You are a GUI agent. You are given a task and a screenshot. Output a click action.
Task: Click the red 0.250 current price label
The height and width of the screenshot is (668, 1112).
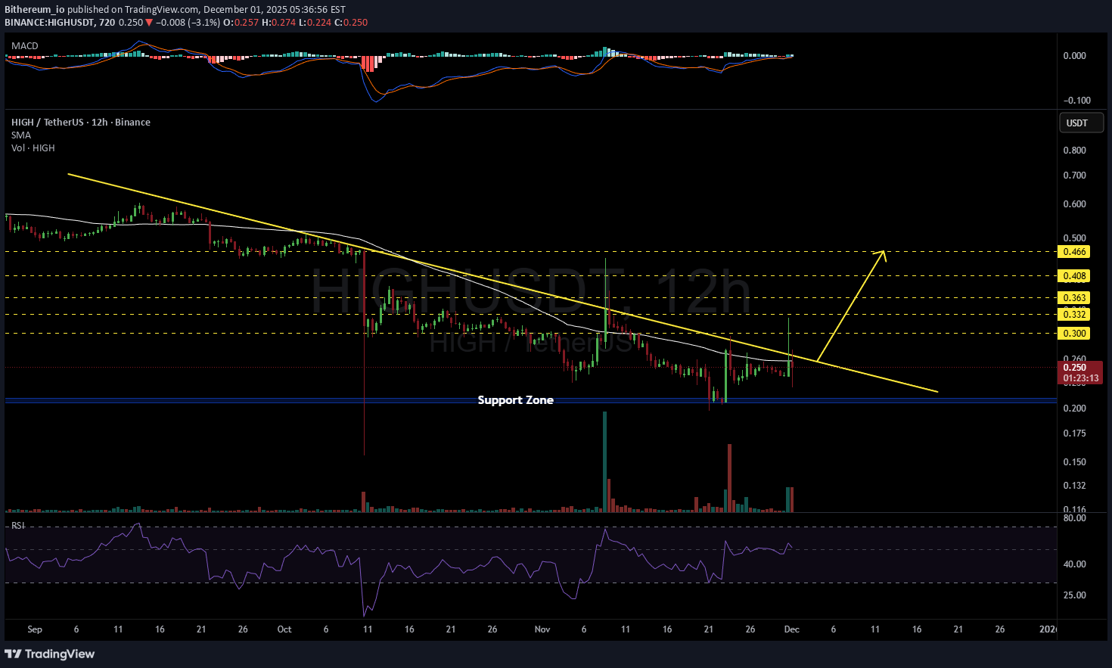[x=1074, y=368]
